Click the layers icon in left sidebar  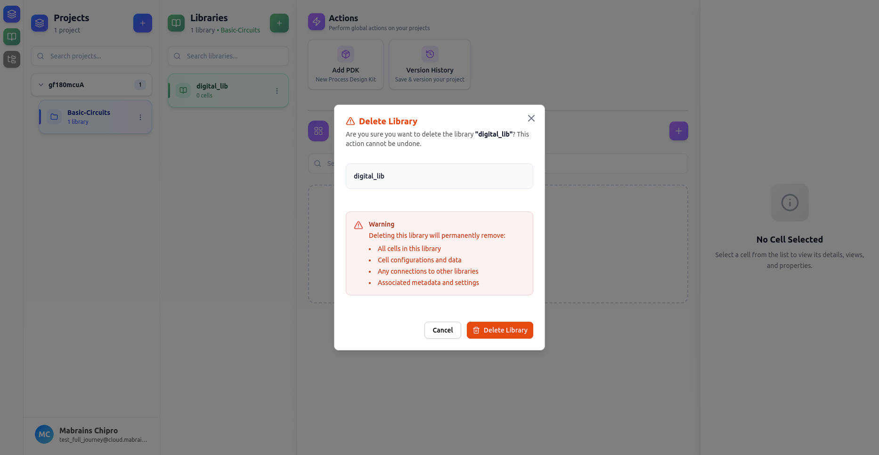12,14
